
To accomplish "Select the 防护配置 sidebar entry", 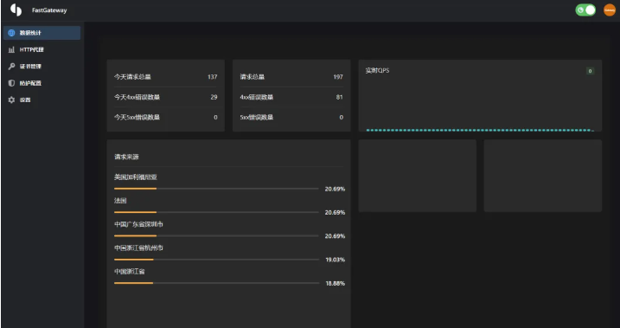I will [x=42, y=83].
